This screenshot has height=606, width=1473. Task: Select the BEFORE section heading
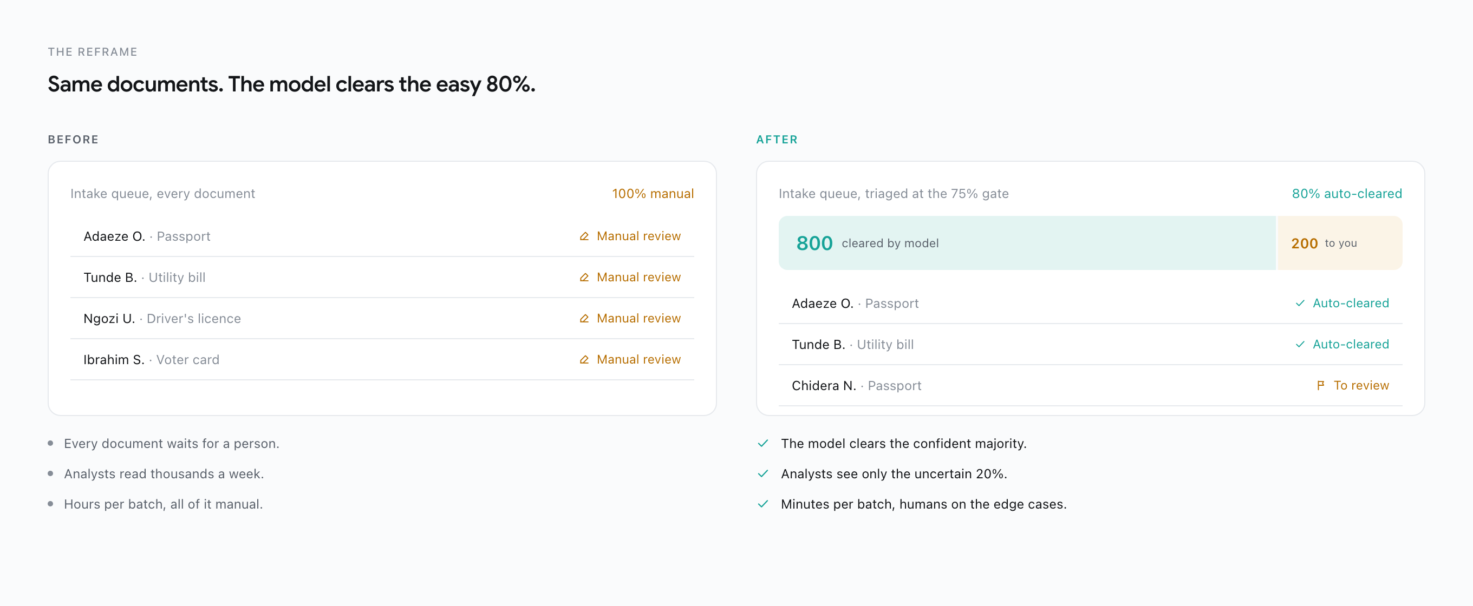click(x=73, y=140)
